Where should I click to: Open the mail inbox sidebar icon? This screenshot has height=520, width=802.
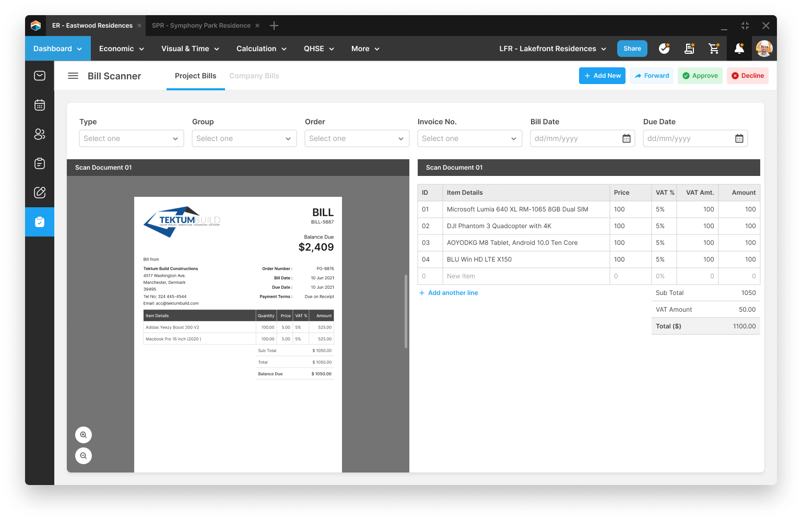point(40,76)
